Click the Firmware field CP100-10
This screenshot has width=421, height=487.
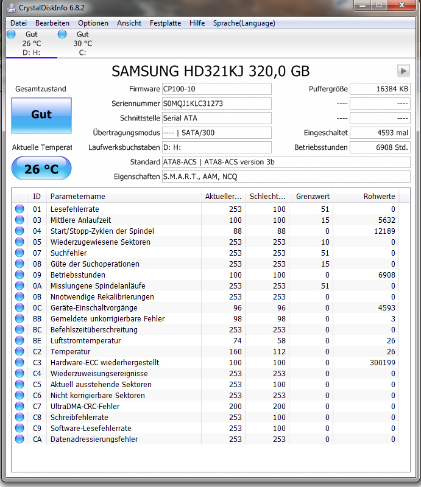pos(217,89)
